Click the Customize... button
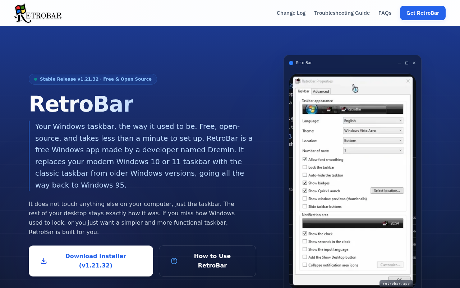Screen dimensions: 460x288 (x=390, y=265)
